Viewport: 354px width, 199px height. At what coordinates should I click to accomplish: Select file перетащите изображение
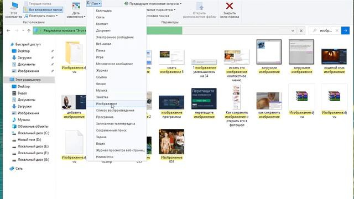tap(204, 103)
